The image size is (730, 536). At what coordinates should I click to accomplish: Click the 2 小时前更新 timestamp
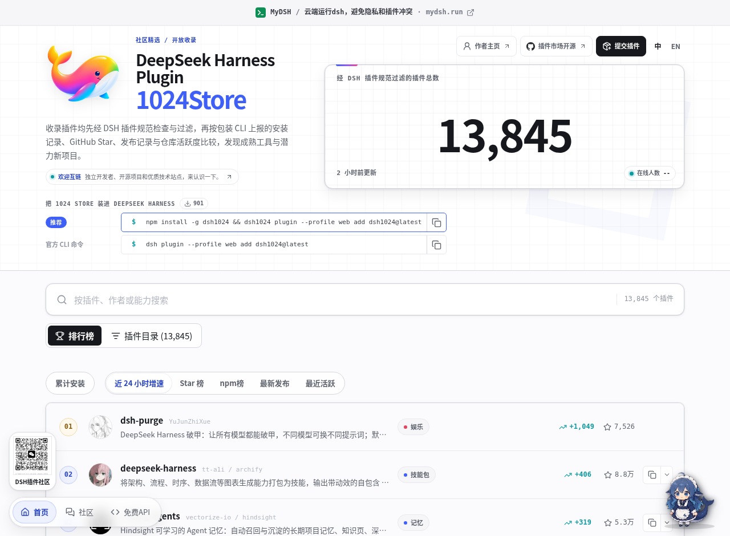point(356,173)
